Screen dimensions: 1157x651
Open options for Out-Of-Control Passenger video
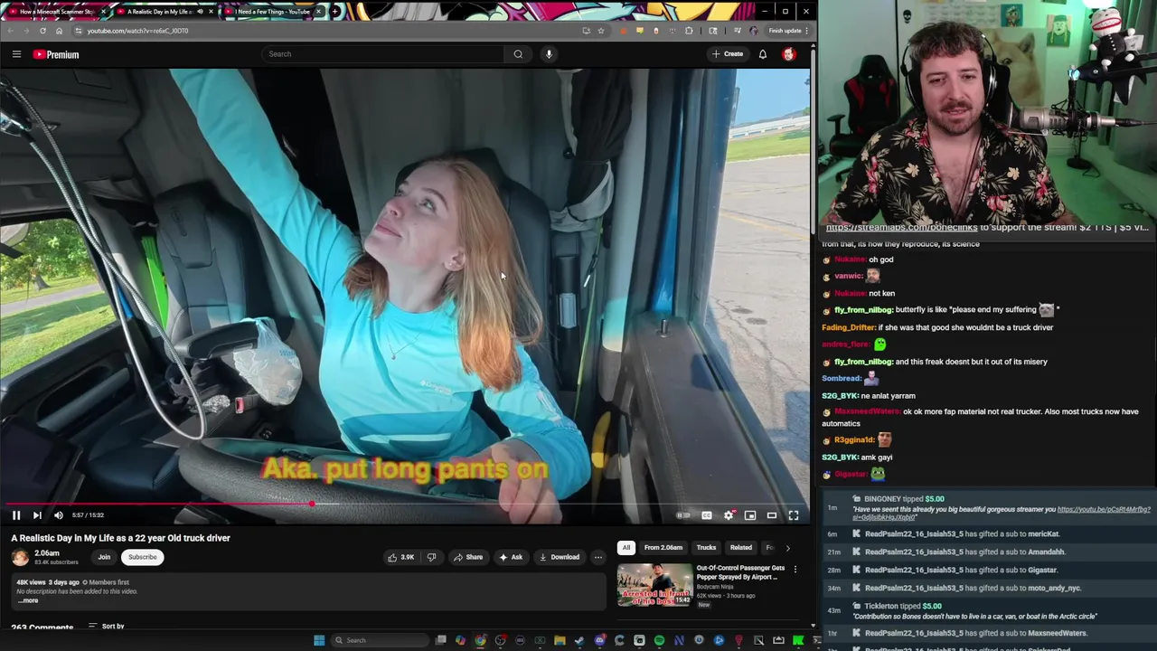tap(795, 570)
